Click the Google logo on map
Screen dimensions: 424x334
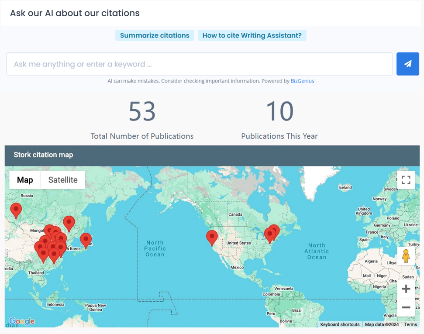22,321
